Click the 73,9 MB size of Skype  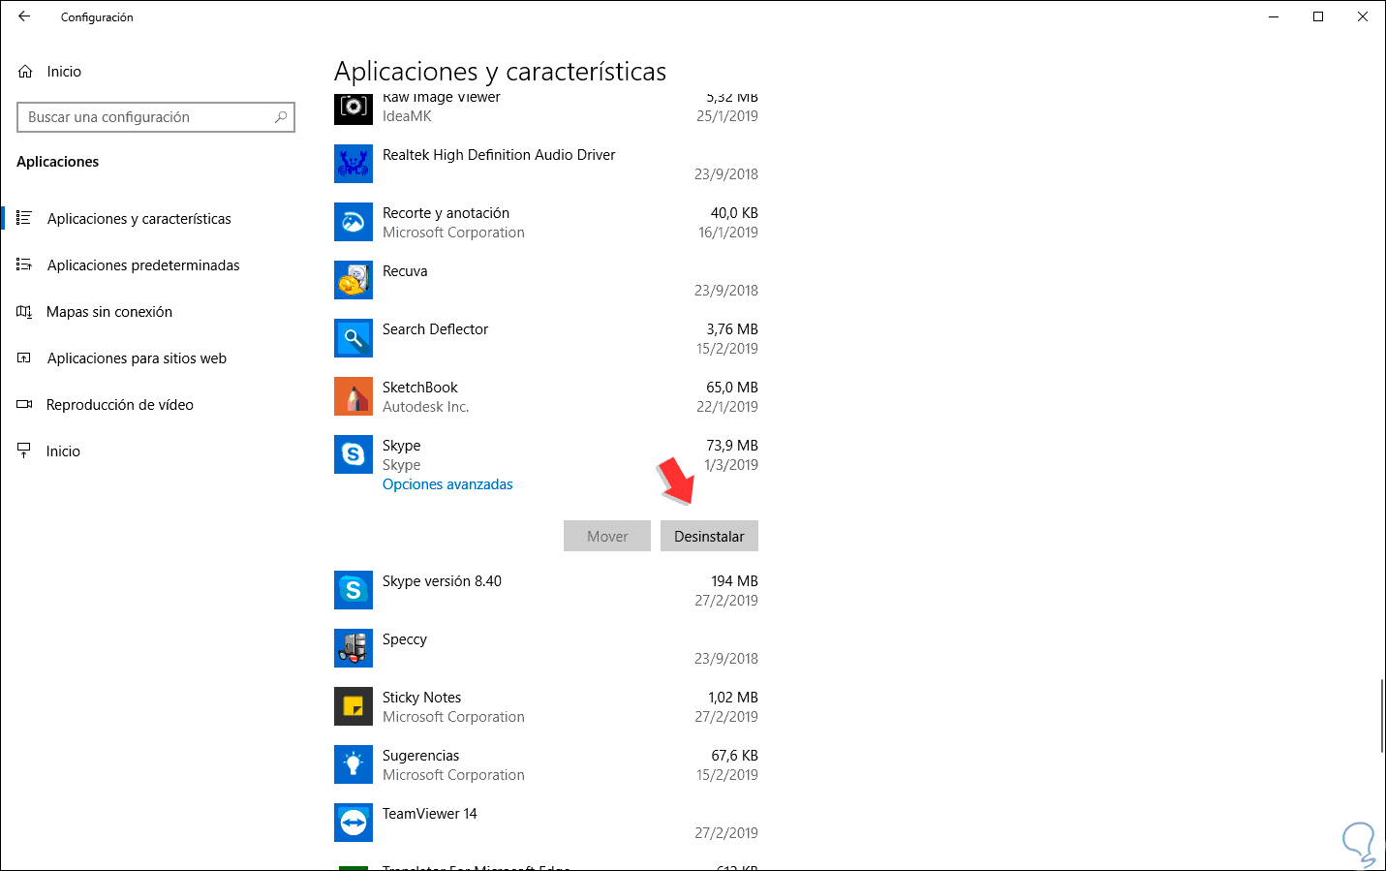pos(732,446)
